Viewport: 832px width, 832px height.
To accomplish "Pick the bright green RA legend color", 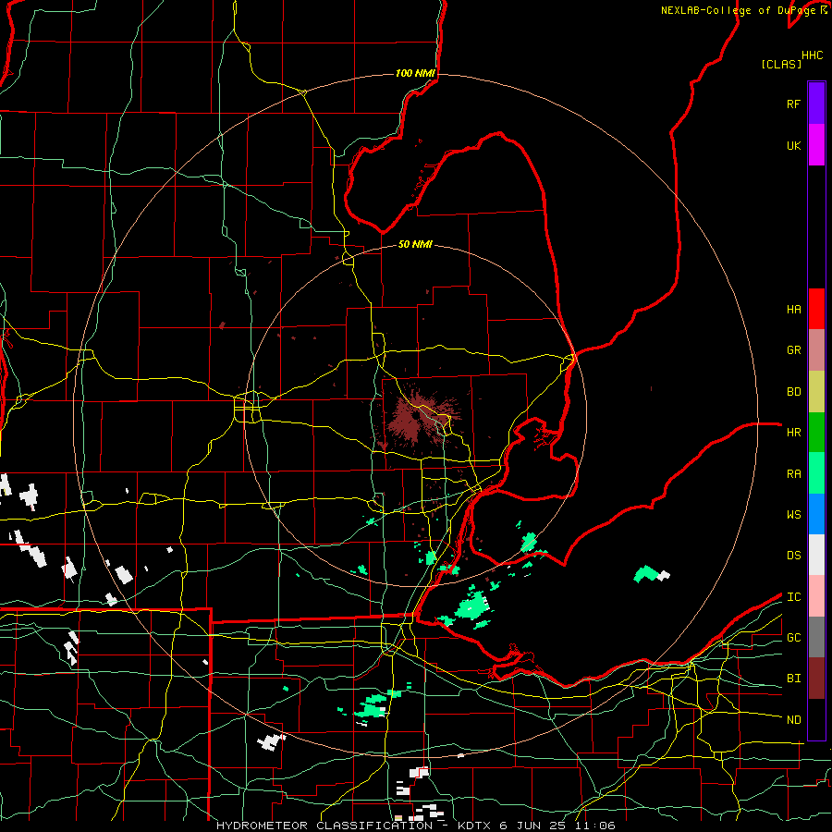I will [816, 473].
